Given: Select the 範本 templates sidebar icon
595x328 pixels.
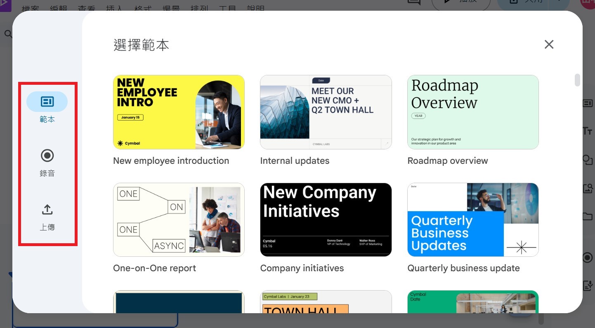Looking at the screenshot, I should tap(47, 102).
